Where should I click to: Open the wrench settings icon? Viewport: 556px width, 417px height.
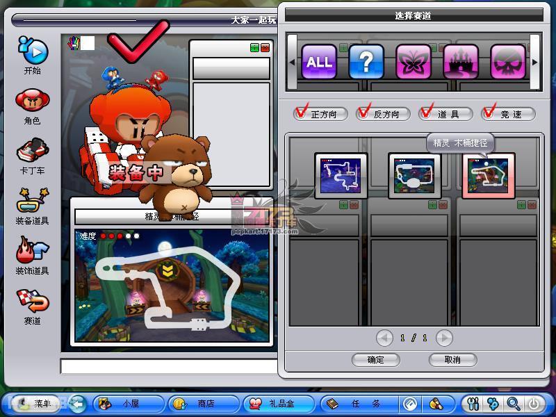coord(473,404)
